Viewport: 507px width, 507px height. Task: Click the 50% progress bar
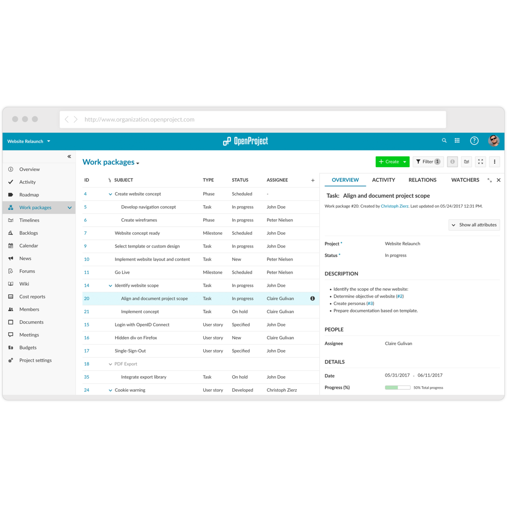(x=397, y=387)
